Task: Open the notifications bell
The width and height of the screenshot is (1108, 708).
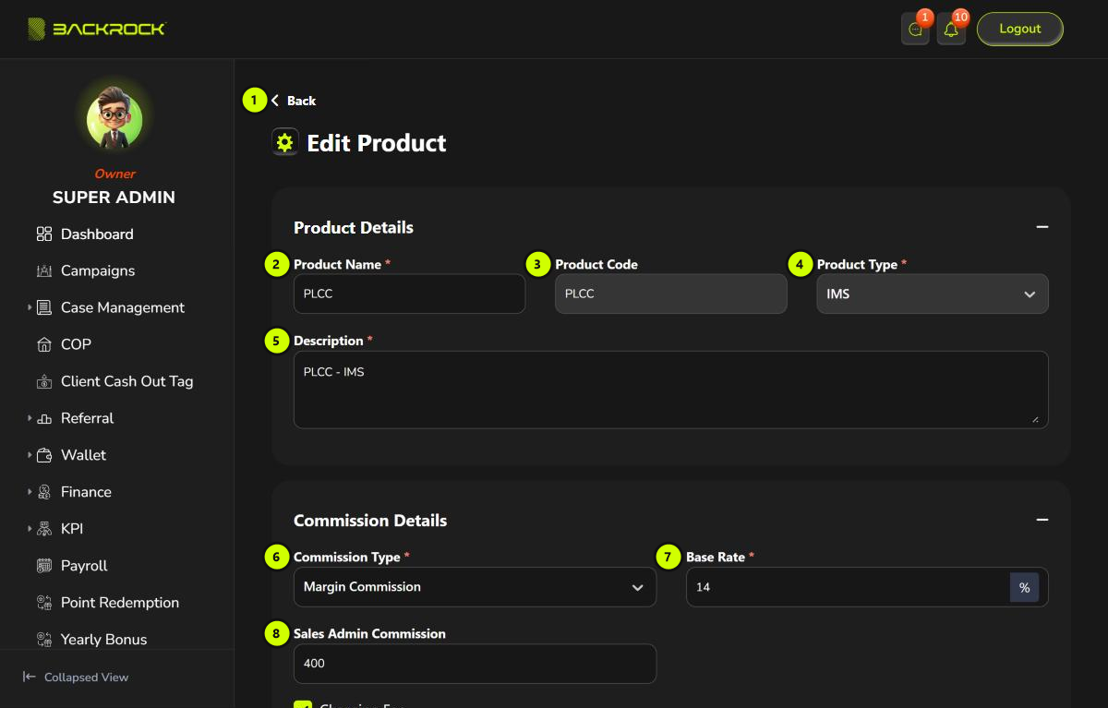Action: coord(951,30)
